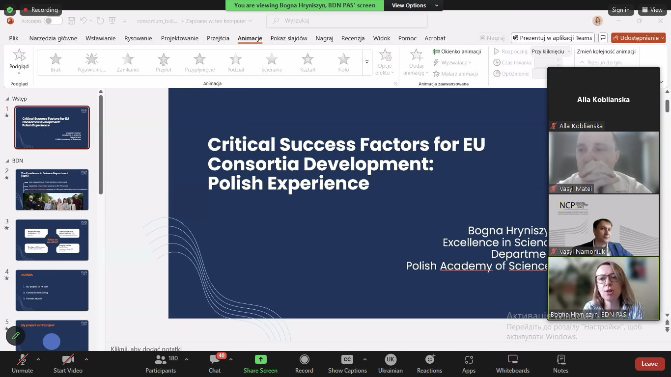The width and height of the screenshot is (671, 377).
Task: Unmute the microphone in Zoom
Action: tap(22, 364)
